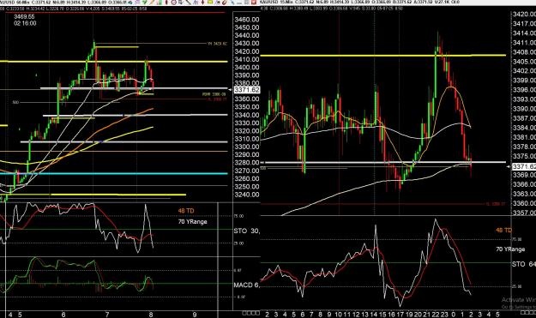This screenshot has height=318, width=536.
Task: Click hour label 17 on right chart axis
Action: point(400,315)
